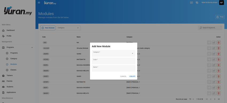Jump to last page of records
Image resolution: width=227 pixels, height=103 pixels.
(x=219, y=99)
